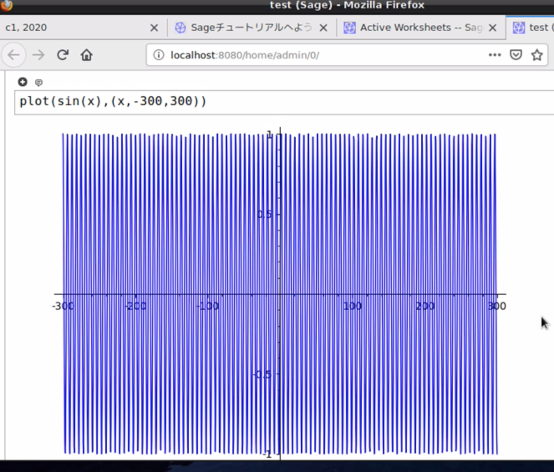Open the Firefox home page
Viewport: 554px width, 472px height.
pyautogui.click(x=86, y=55)
